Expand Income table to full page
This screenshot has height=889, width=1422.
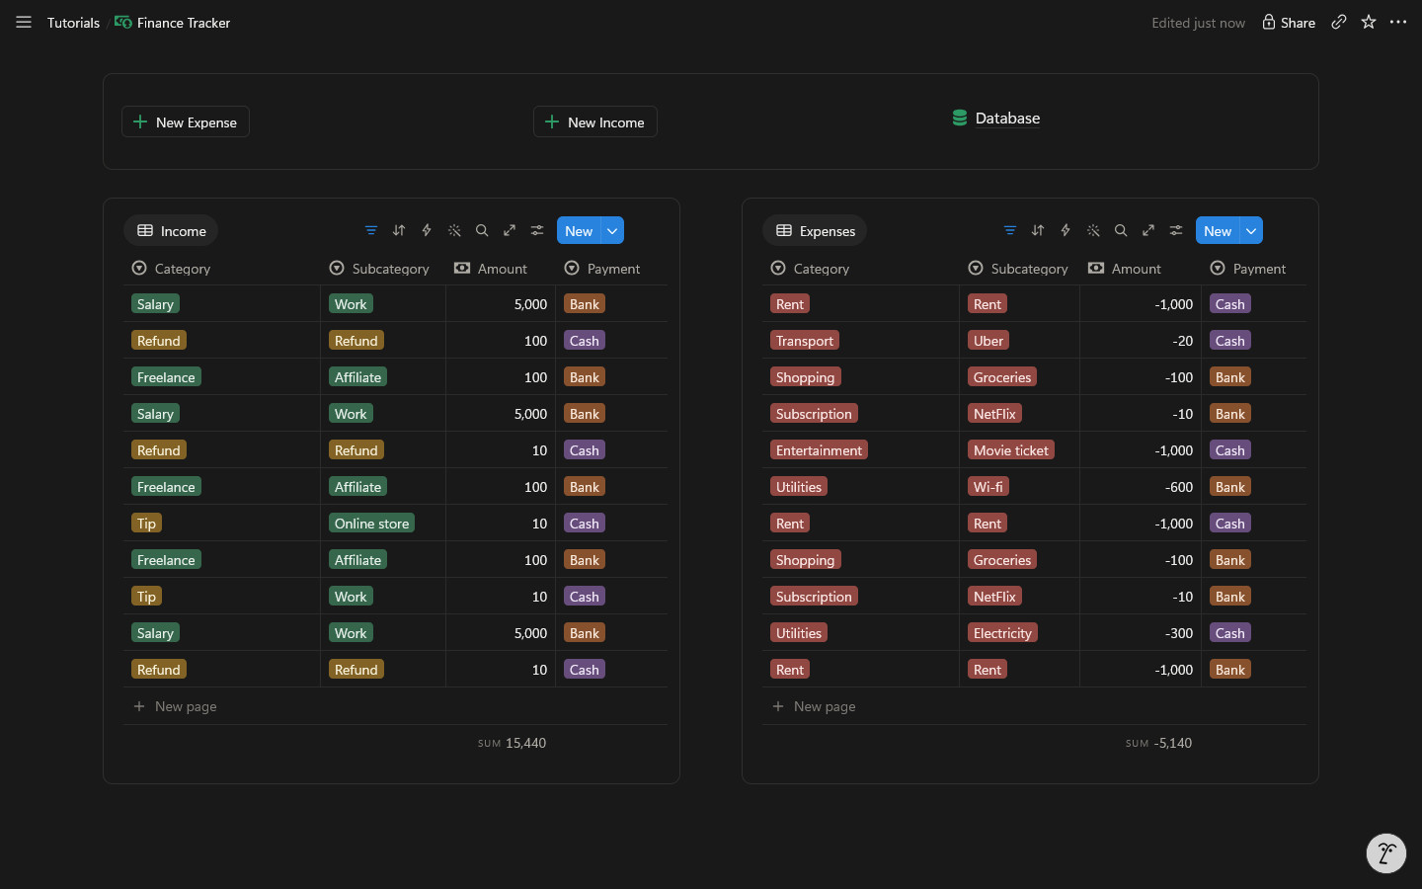(510, 230)
